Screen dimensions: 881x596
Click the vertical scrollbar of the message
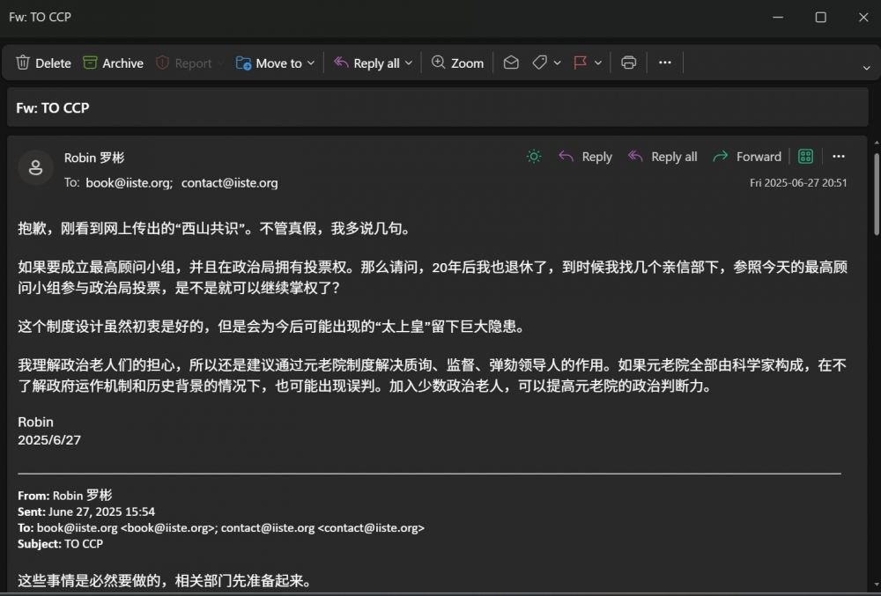click(875, 194)
